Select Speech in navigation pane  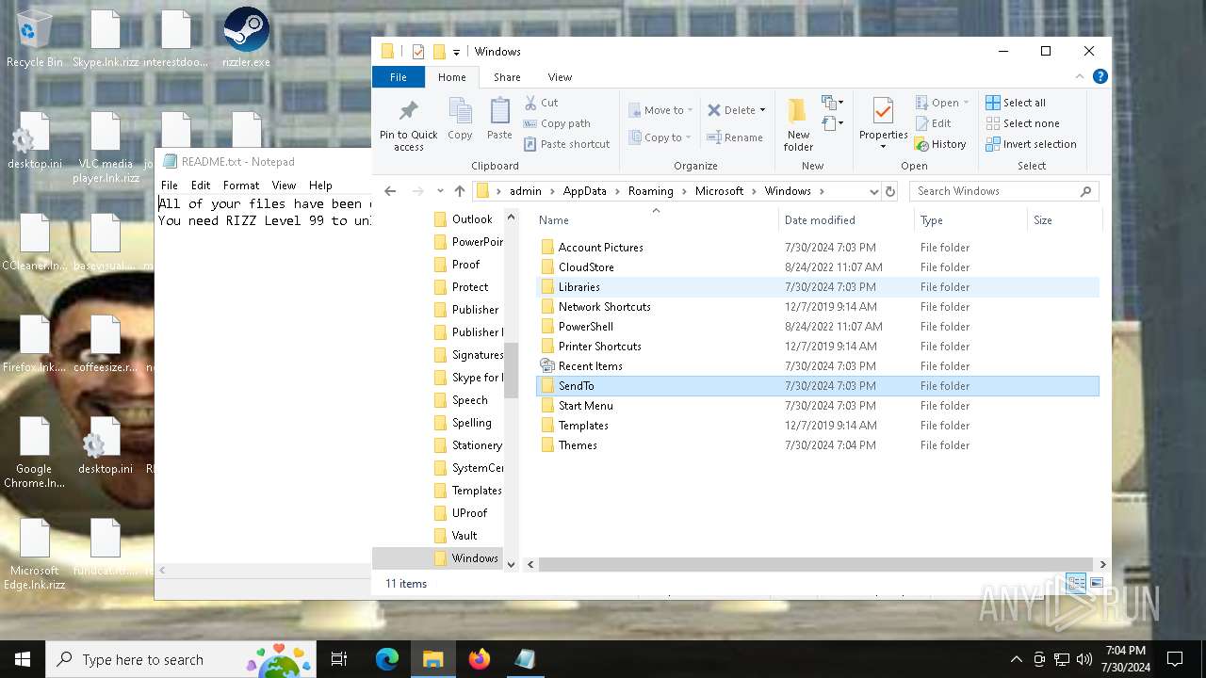pyautogui.click(x=469, y=400)
